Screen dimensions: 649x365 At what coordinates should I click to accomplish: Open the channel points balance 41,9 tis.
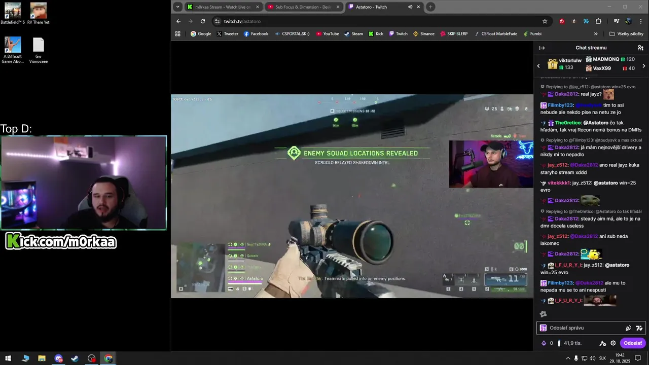(570, 343)
